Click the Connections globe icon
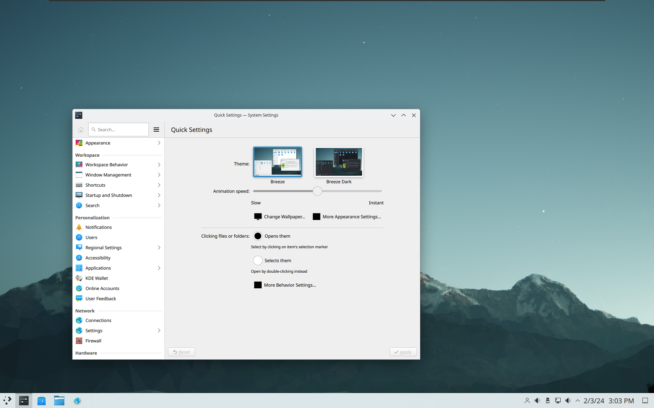This screenshot has height=408, width=654. (x=79, y=320)
